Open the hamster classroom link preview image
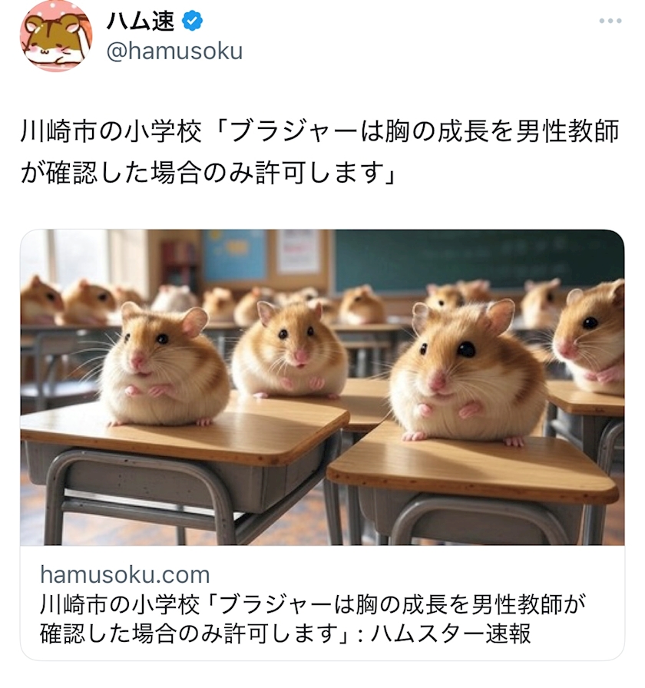 point(322,388)
